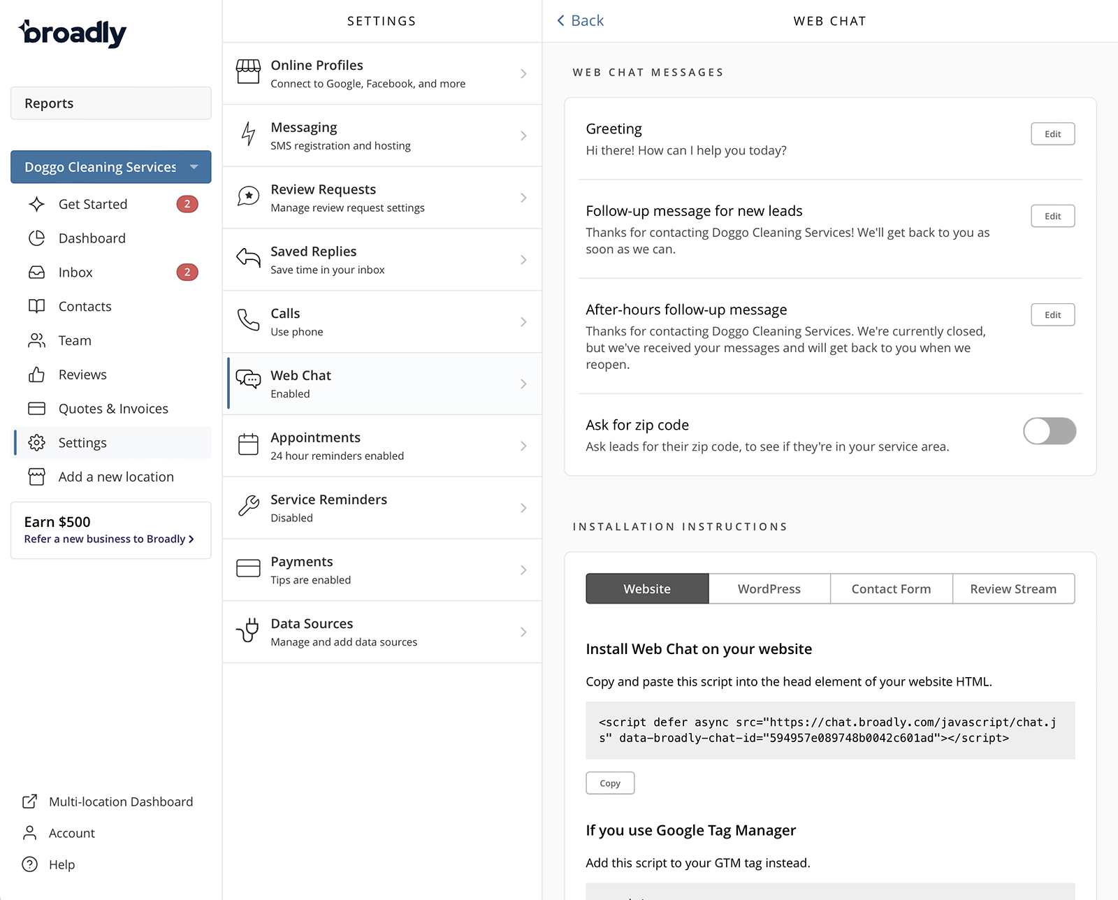Open the Reviews menu item
Image resolution: width=1118 pixels, height=900 pixels.
coord(112,375)
